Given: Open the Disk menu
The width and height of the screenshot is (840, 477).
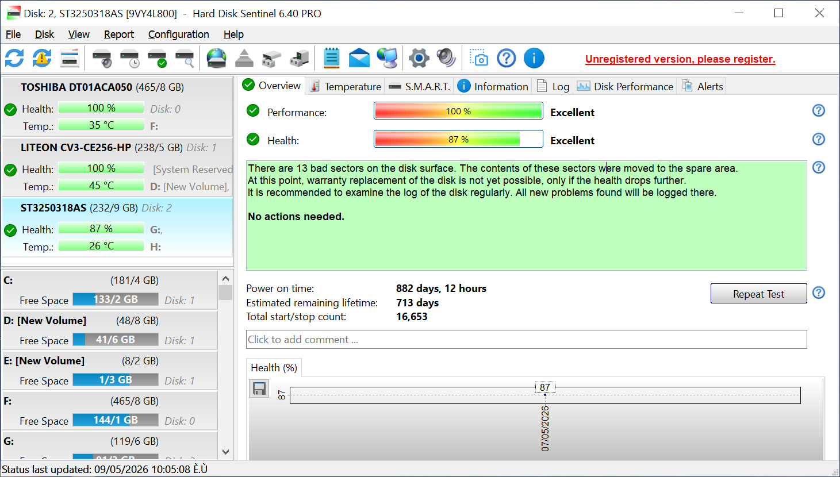Looking at the screenshot, I should (44, 34).
